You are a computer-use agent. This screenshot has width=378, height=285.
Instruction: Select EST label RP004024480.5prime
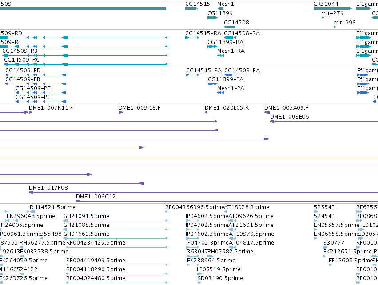(95, 278)
